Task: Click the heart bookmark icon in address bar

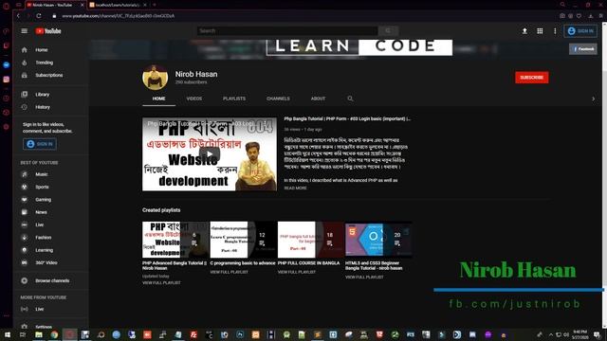Action: 579,16
